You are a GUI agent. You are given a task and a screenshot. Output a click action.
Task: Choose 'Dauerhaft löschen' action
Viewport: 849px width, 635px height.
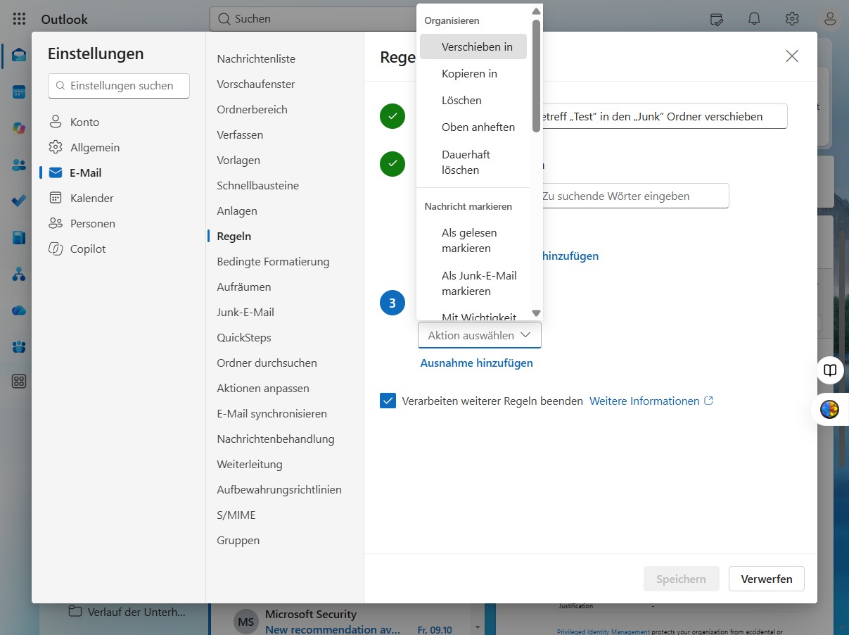click(473, 162)
